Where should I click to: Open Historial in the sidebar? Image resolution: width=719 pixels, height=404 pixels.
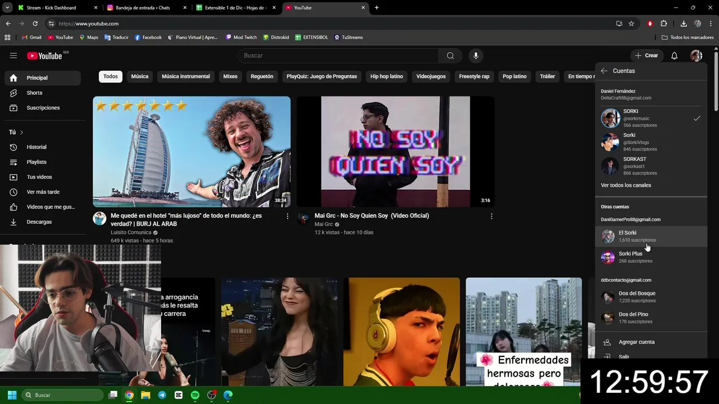tap(42, 147)
